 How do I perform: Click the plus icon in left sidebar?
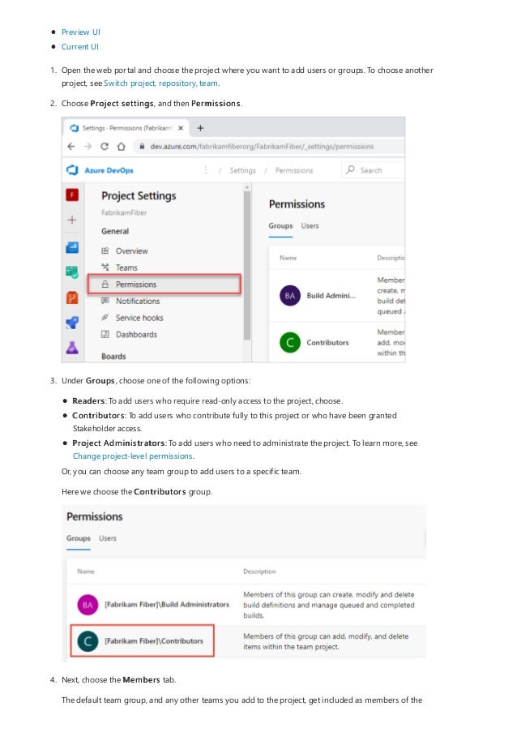click(72, 220)
